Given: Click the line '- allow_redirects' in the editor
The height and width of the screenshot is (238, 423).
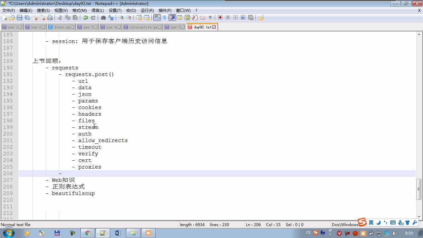Looking at the screenshot, I should [100, 140].
